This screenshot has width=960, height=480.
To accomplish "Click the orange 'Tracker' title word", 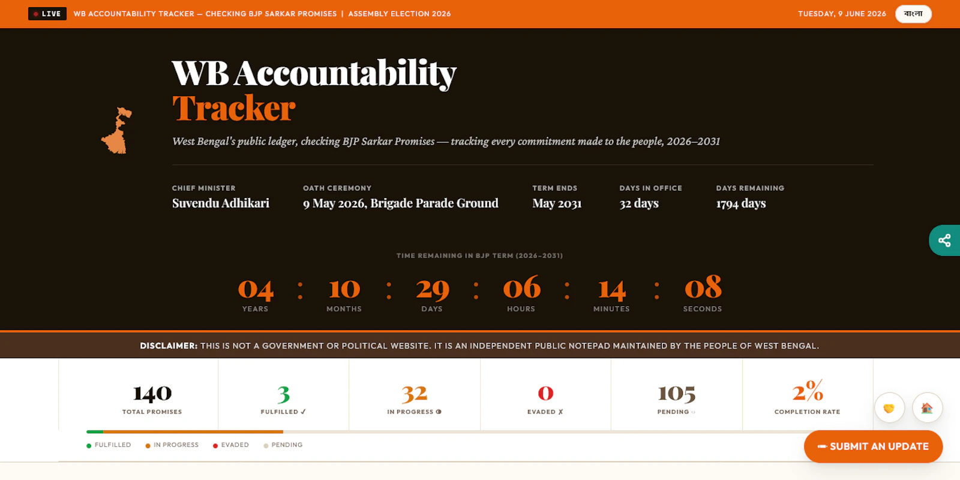I will (233, 109).
